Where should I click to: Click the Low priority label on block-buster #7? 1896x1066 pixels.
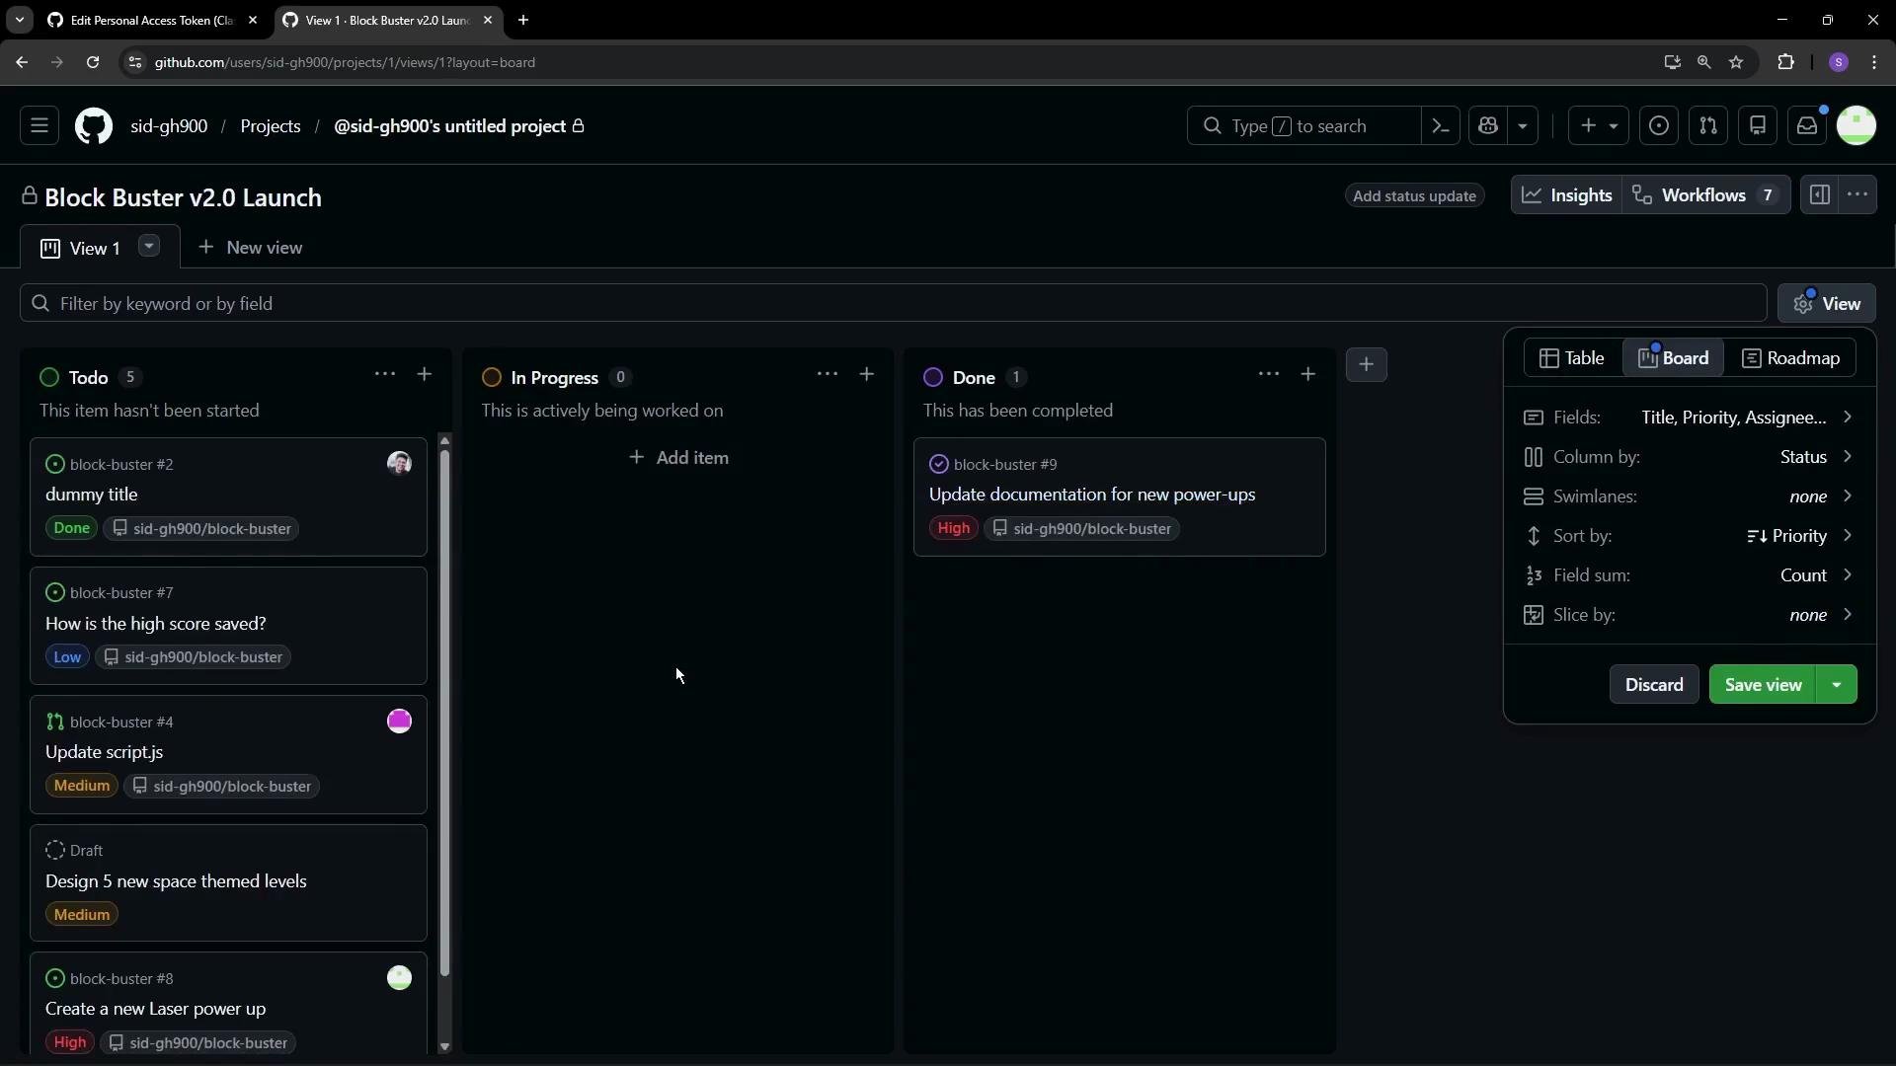point(67,657)
